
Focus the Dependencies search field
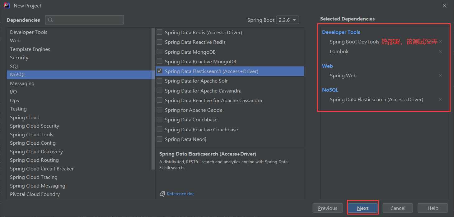click(84, 20)
